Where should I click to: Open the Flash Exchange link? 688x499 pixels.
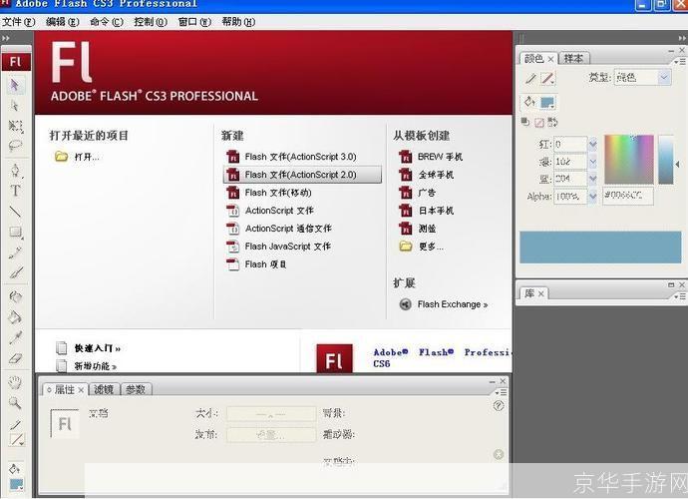(x=444, y=304)
